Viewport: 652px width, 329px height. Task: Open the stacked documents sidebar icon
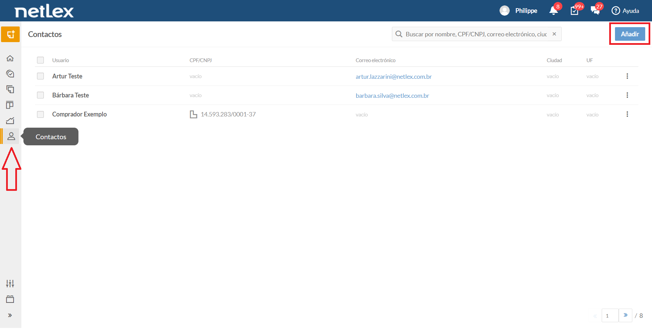pos(10,89)
